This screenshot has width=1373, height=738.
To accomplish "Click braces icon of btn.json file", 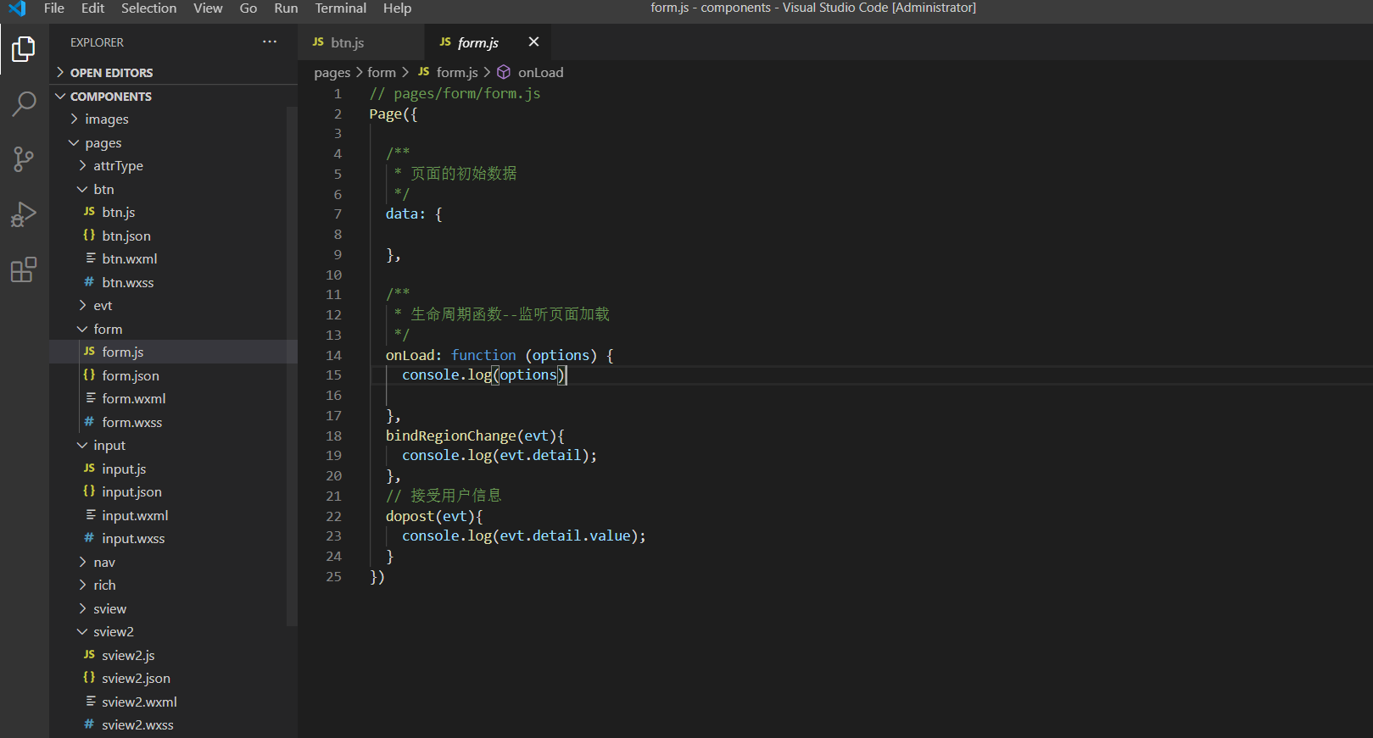I will click(89, 236).
